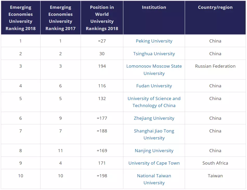247x190 pixels.
Task: Open Lomonosov Moscow State University link
Action: 154,70
